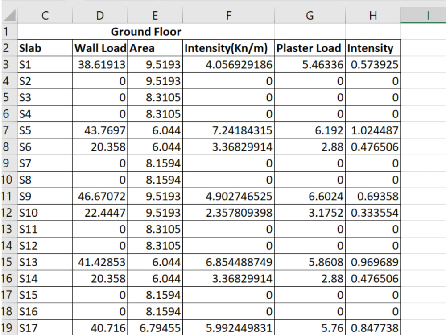
Task: Click cell containing 'S2'
Action: pyautogui.click(x=45, y=81)
